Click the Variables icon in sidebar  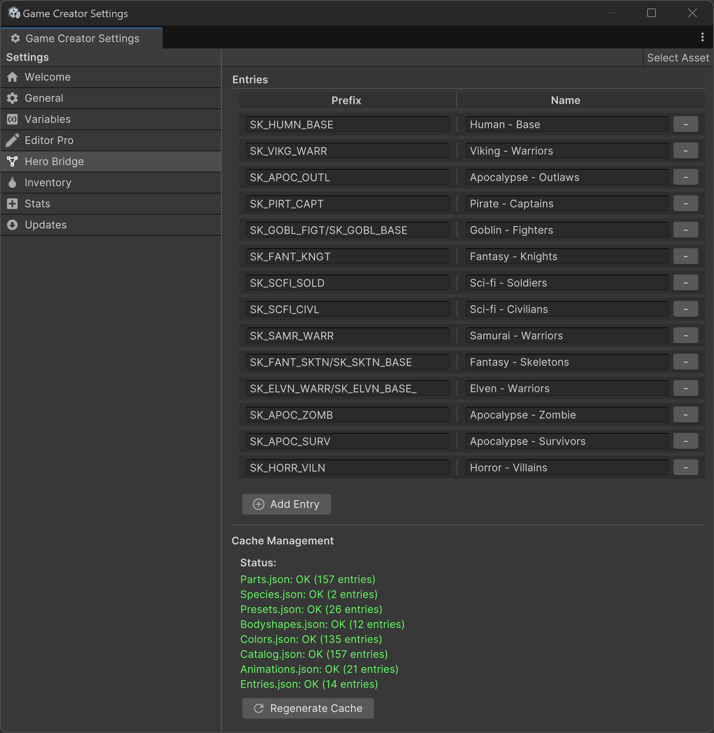[12, 119]
